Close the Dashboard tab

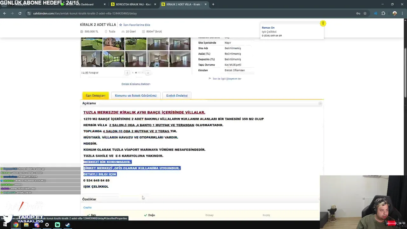click(105, 4)
